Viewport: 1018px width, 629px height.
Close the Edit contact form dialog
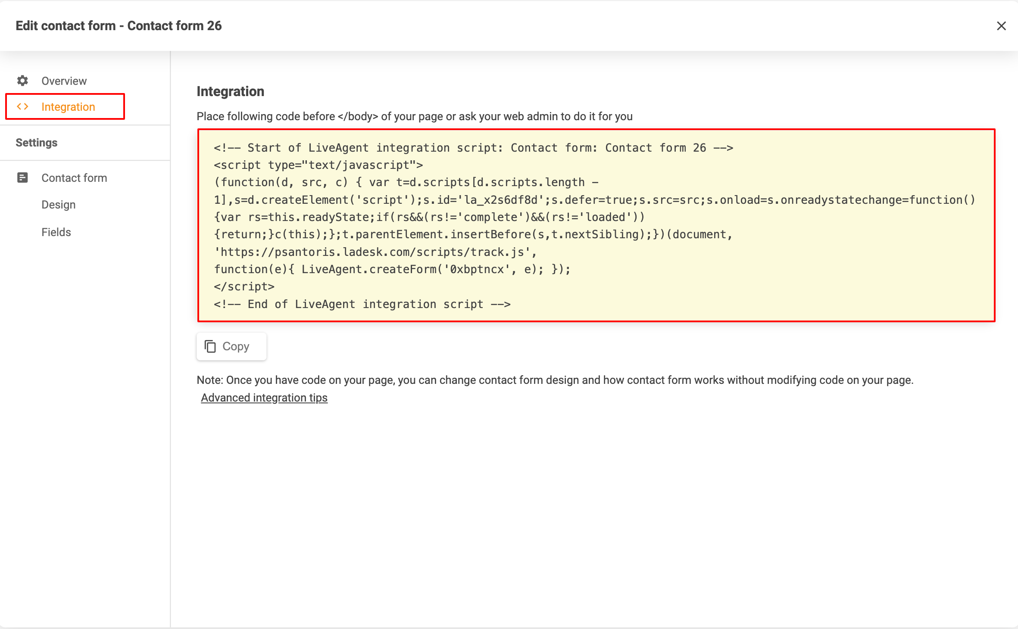click(x=1001, y=26)
